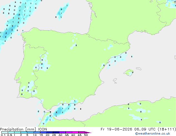Click the '(18+111)' forecast run text
176x136 pixels.
point(167,129)
